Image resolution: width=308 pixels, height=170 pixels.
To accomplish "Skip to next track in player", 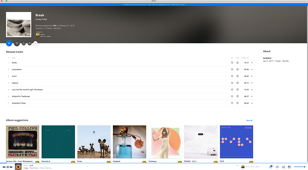I will point(11,167).
